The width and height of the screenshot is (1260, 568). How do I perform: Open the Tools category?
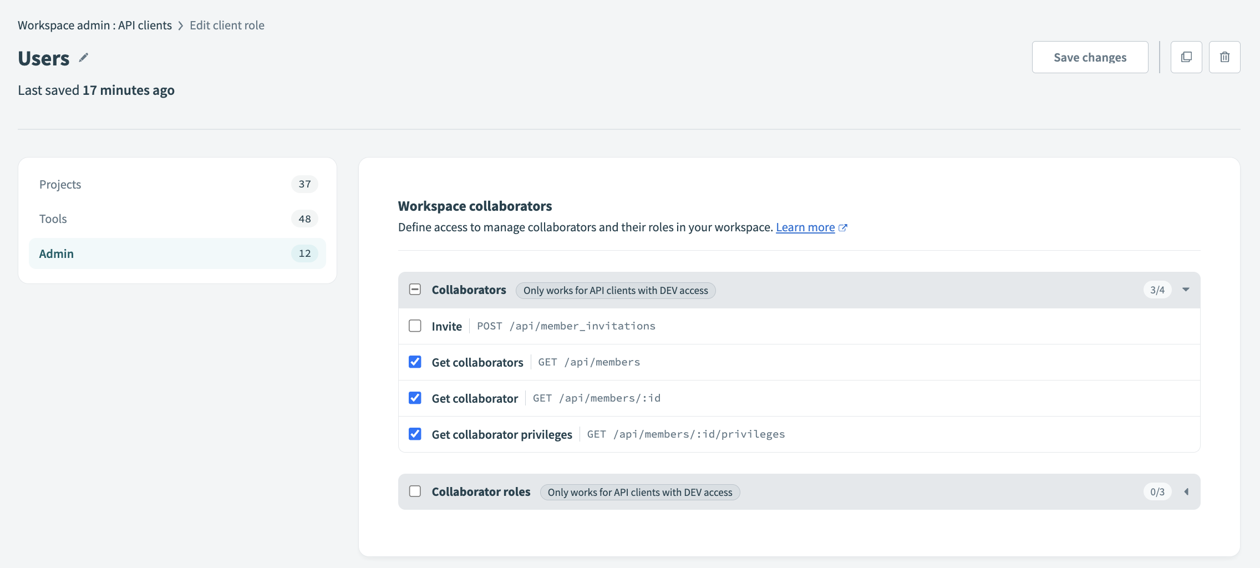(x=177, y=219)
